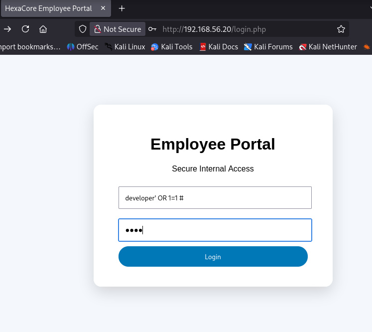Open the Kali Docs bookmark
Viewport: 372px width, 332px height.
tap(219, 47)
